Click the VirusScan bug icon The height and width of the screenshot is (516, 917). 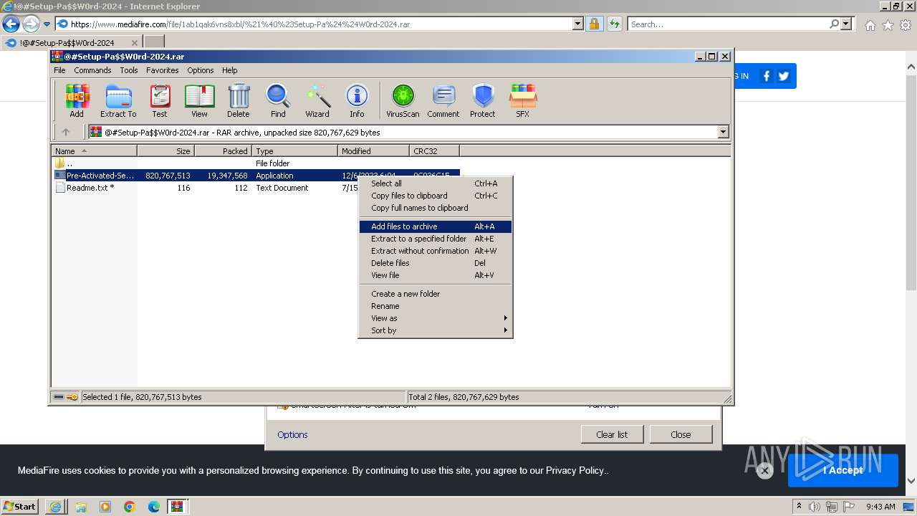coord(403,100)
